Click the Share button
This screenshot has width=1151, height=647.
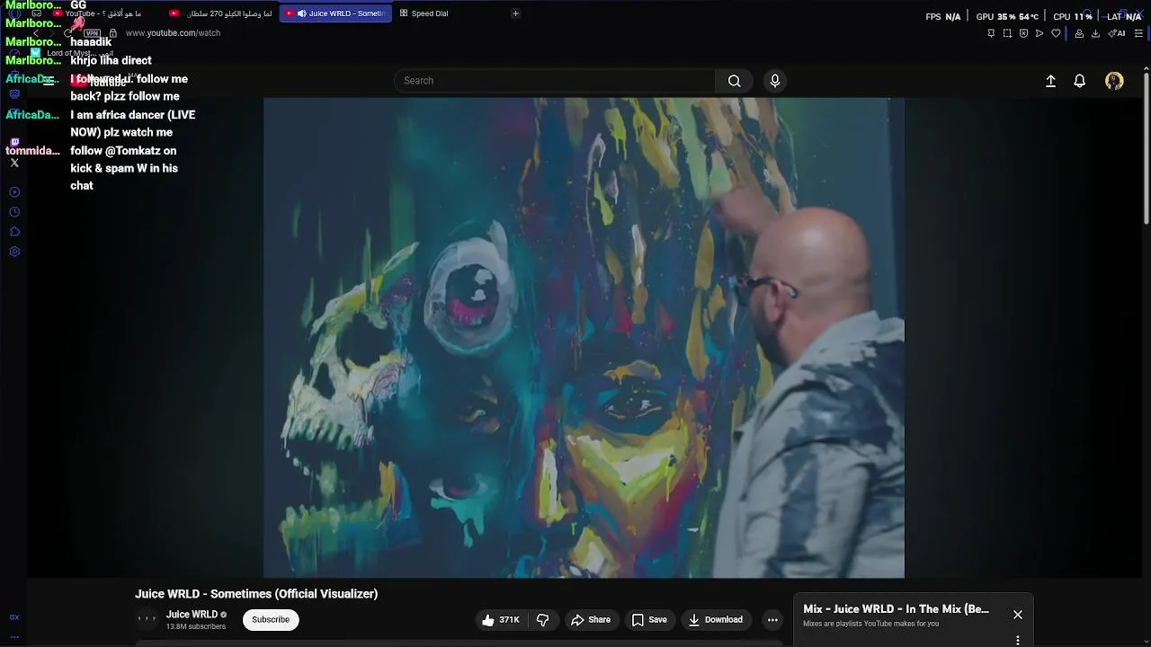coord(591,620)
